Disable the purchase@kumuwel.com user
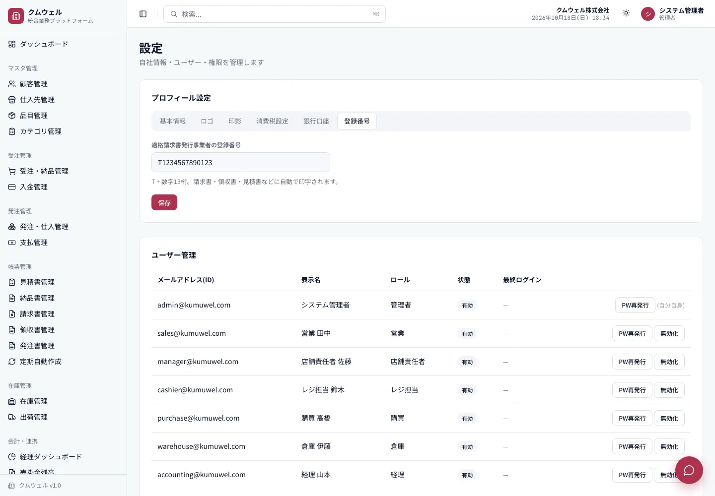 (669, 418)
